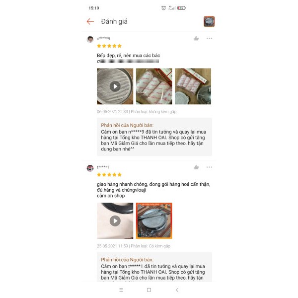This screenshot has width=298, height=298.
Task: Like the review by n*****9
Action: (x=196, y=39)
